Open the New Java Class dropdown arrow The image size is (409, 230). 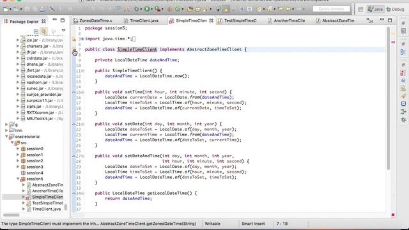coord(182,10)
